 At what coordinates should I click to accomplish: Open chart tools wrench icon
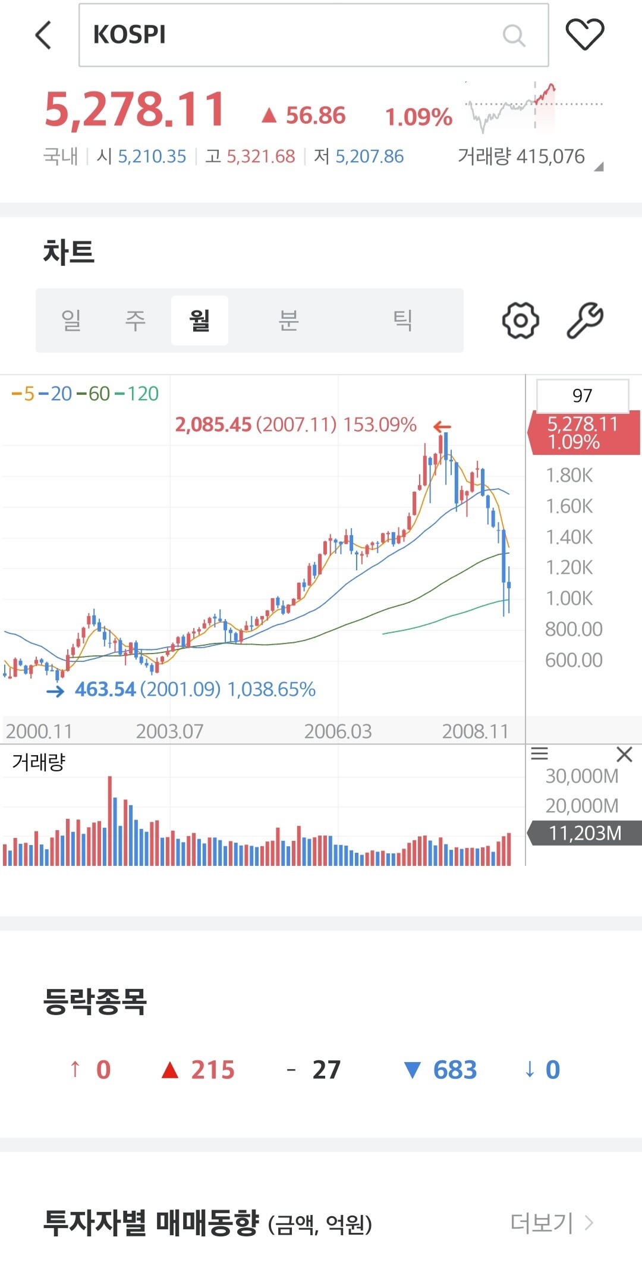[585, 321]
